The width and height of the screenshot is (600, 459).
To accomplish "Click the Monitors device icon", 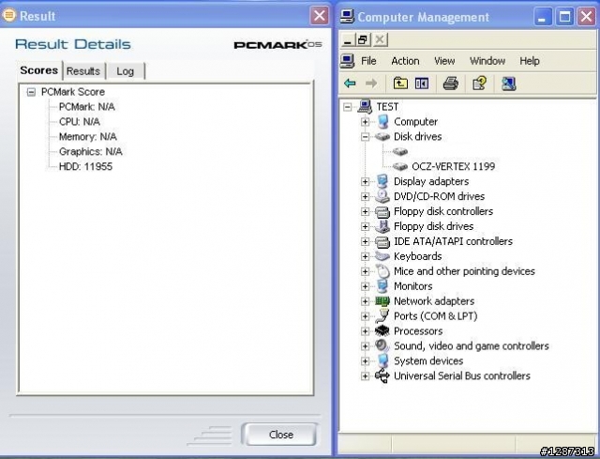I will 382,286.
